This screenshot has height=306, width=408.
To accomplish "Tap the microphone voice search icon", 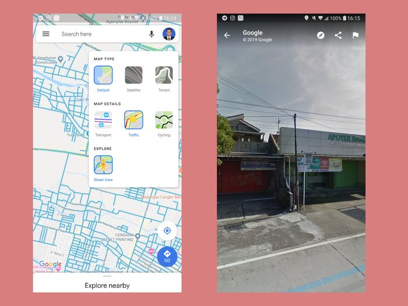I will click(152, 34).
